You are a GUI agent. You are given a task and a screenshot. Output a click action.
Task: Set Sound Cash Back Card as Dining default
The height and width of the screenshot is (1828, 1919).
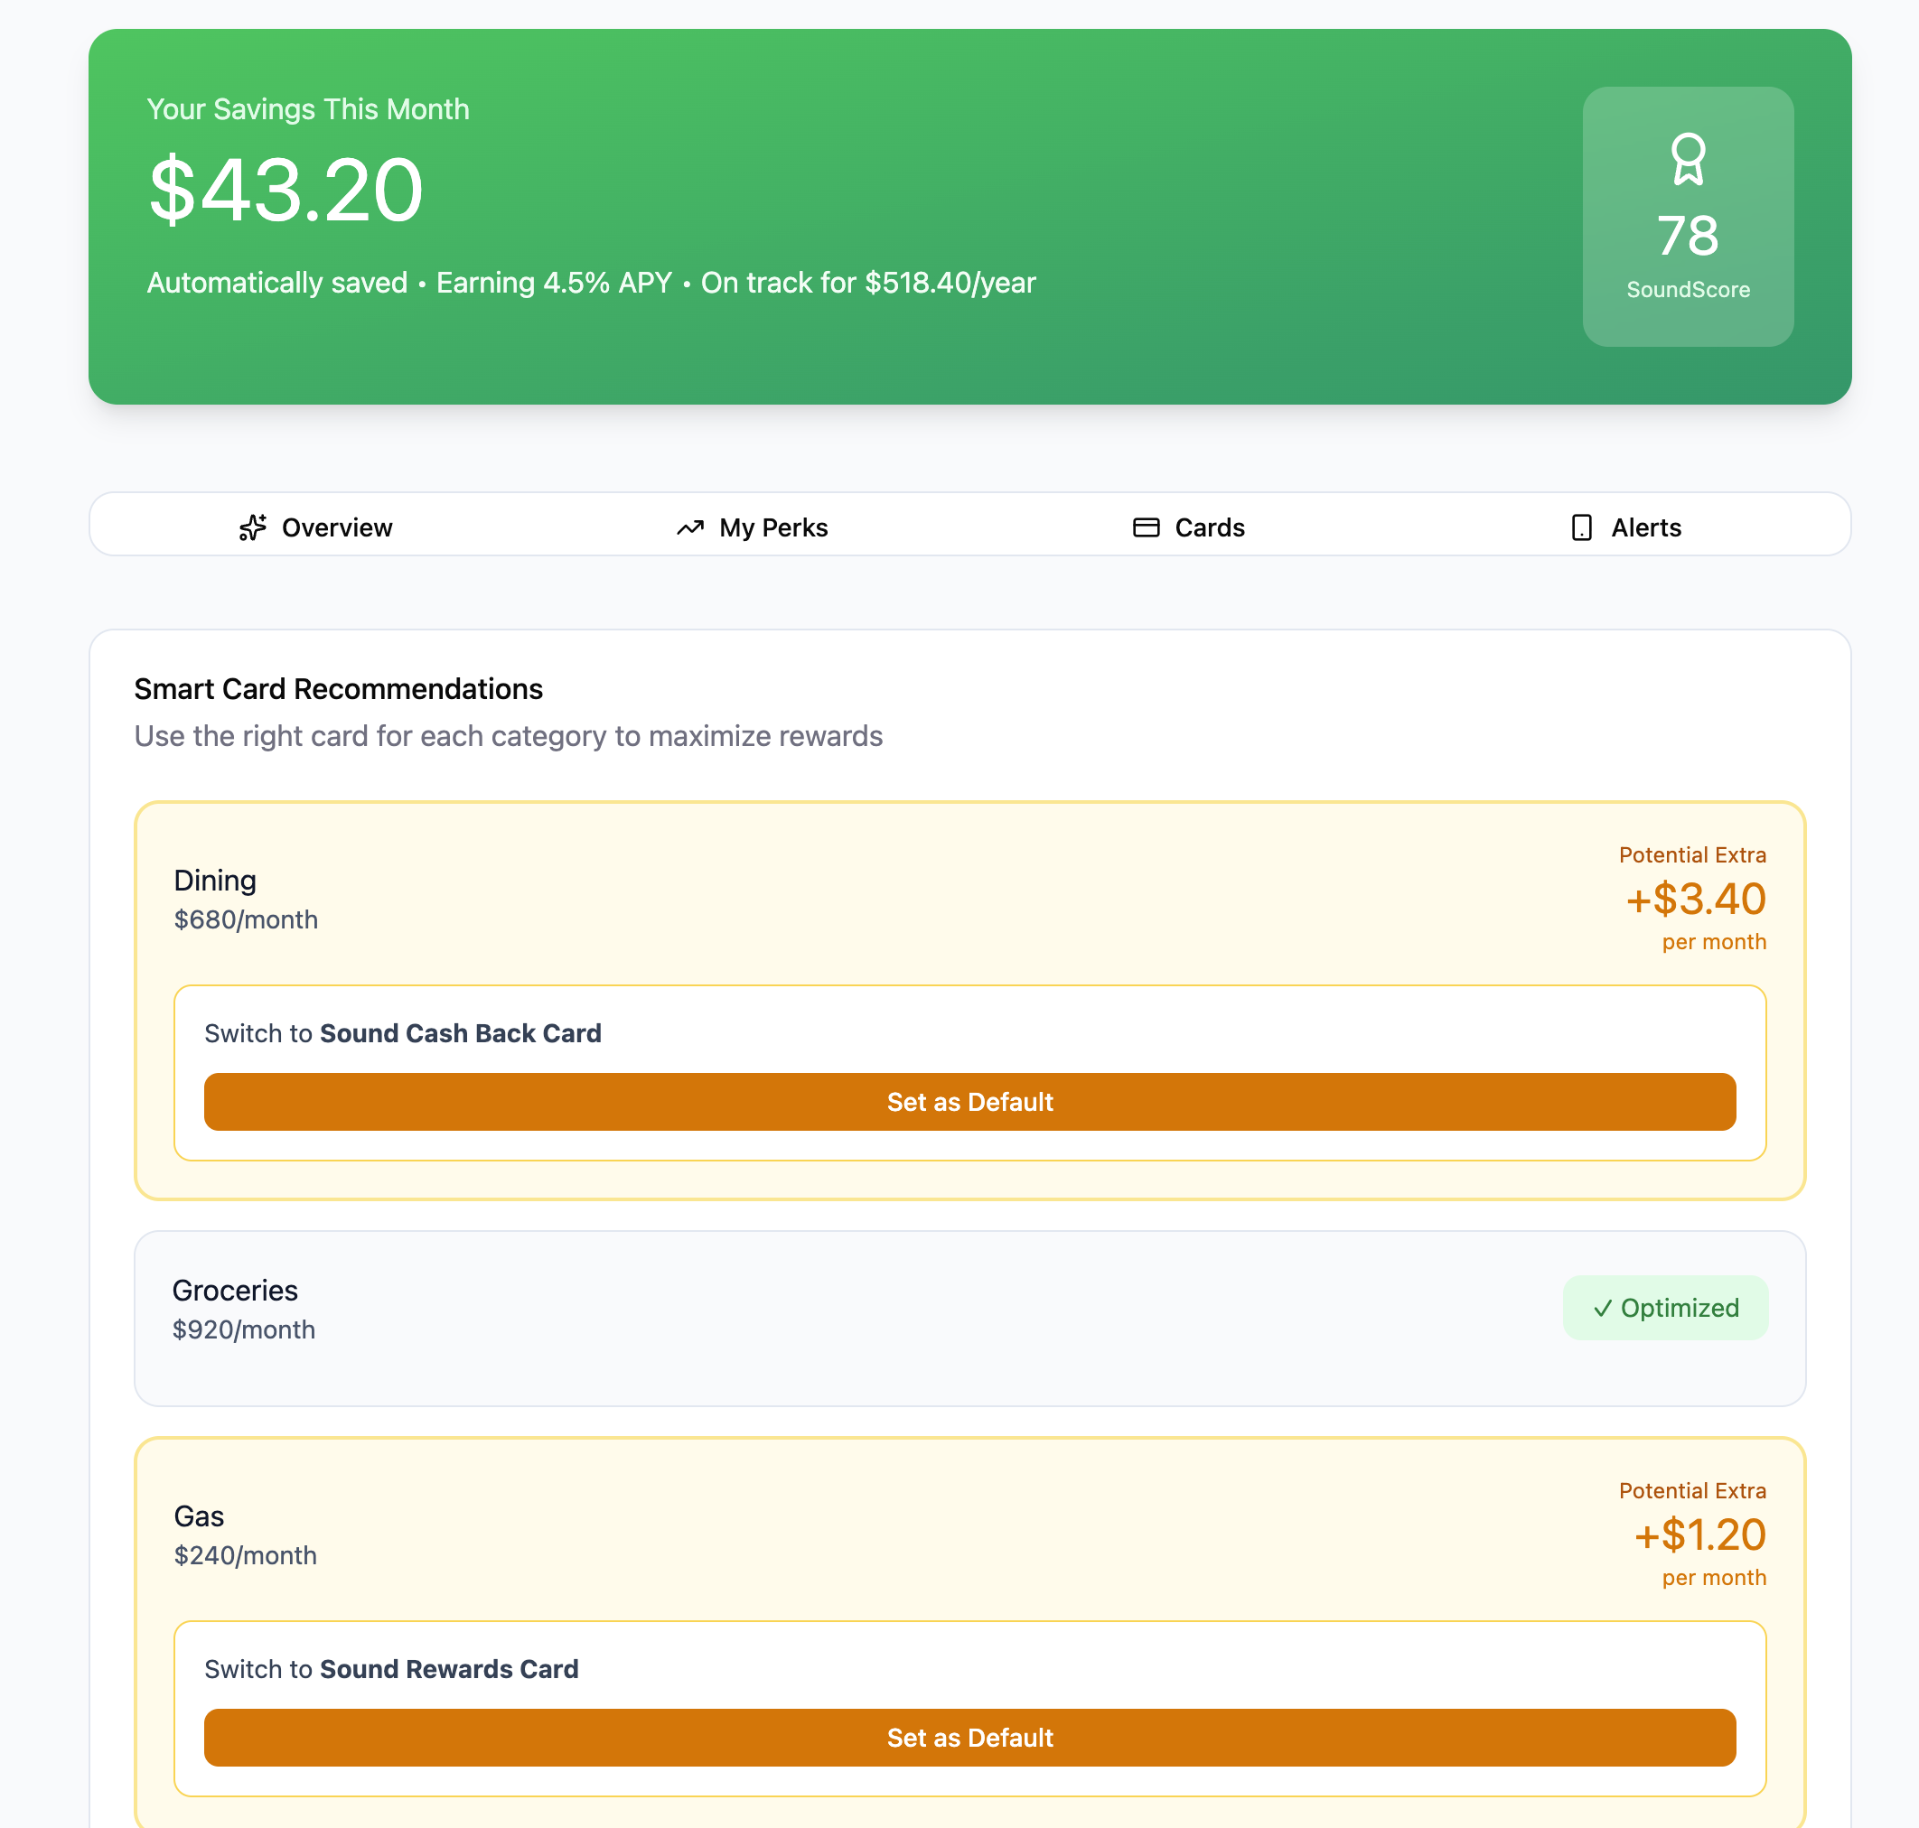coord(969,1101)
